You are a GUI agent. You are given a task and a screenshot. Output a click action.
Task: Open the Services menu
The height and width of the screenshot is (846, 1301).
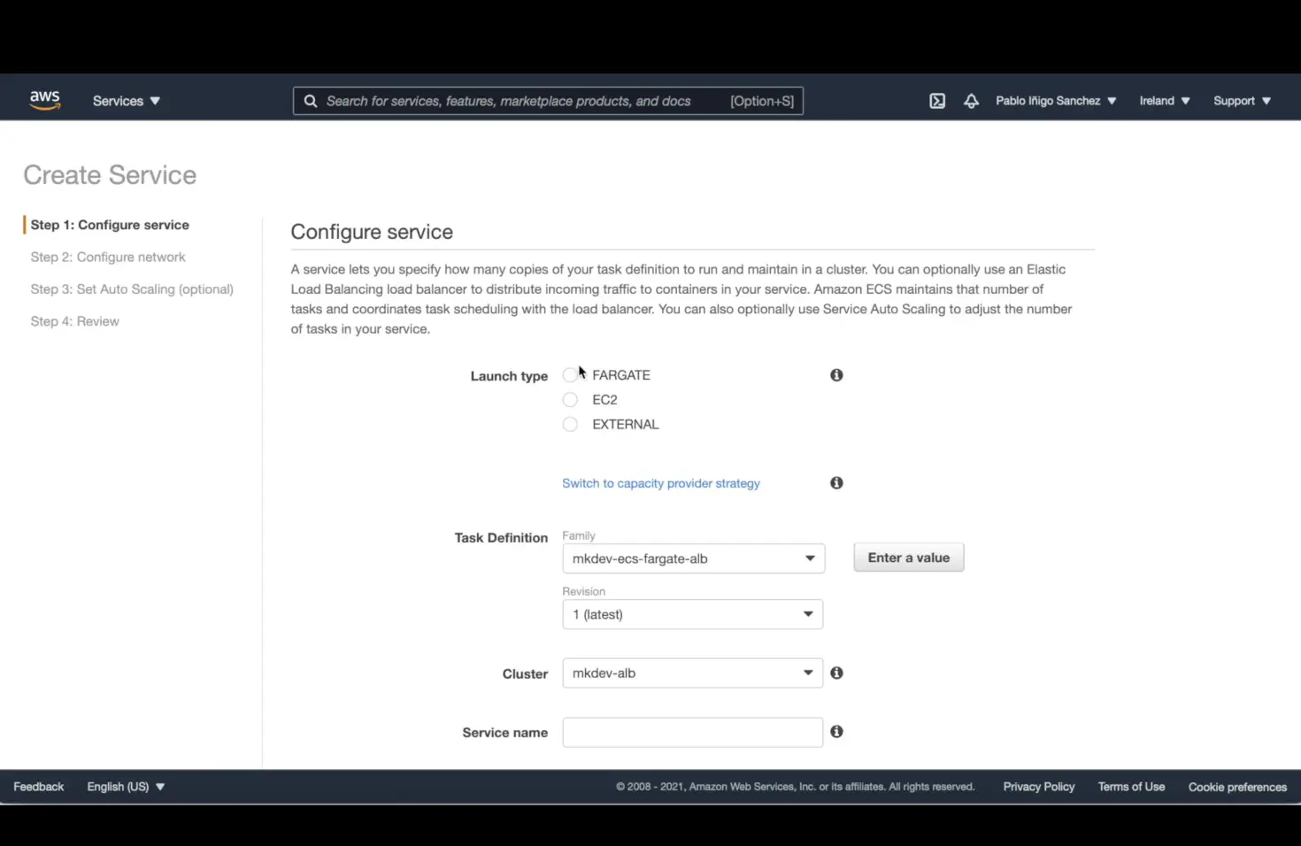(127, 101)
